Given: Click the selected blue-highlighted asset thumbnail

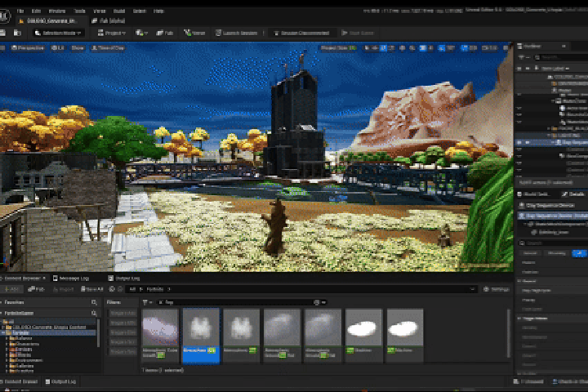Looking at the screenshot, I should [201, 336].
